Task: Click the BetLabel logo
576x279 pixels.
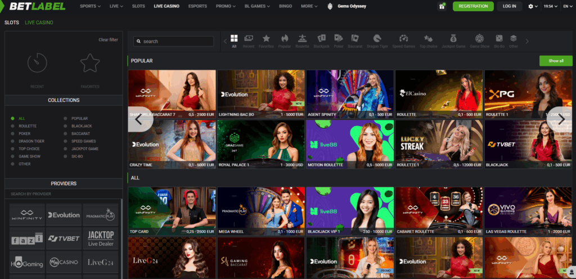Action: click(x=37, y=6)
